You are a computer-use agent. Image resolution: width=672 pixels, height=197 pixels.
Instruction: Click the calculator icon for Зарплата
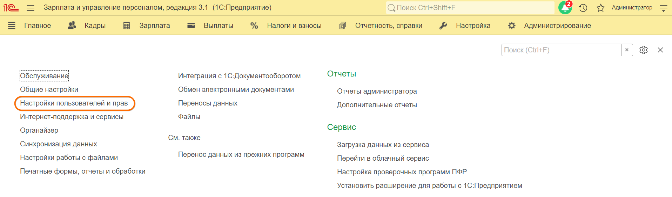click(x=127, y=25)
